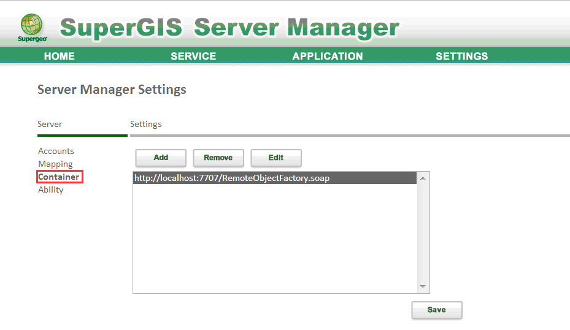This screenshot has height=330, width=570.
Task: Click the container list scrollbar track
Action: click(x=423, y=232)
